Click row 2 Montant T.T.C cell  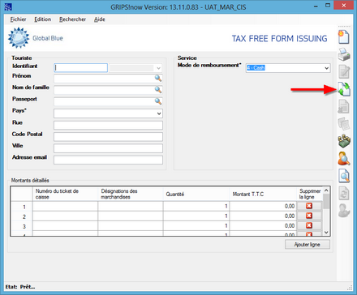coord(263,216)
